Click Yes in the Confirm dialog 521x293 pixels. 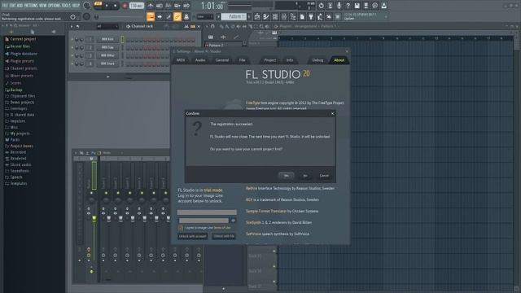click(x=286, y=176)
